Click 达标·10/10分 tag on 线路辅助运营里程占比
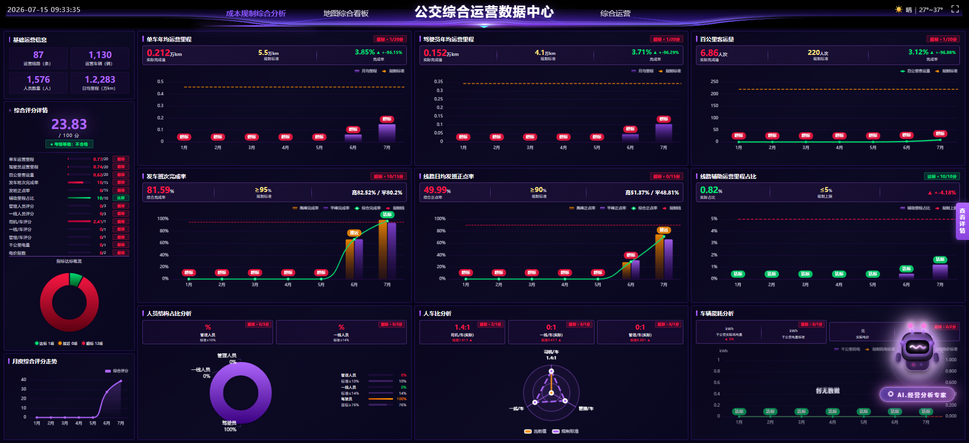 pyautogui.click(x=942, y=176)
